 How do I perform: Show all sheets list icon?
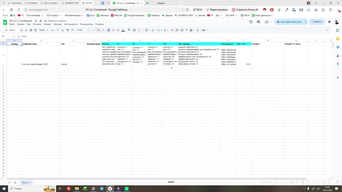coord(15,183)
